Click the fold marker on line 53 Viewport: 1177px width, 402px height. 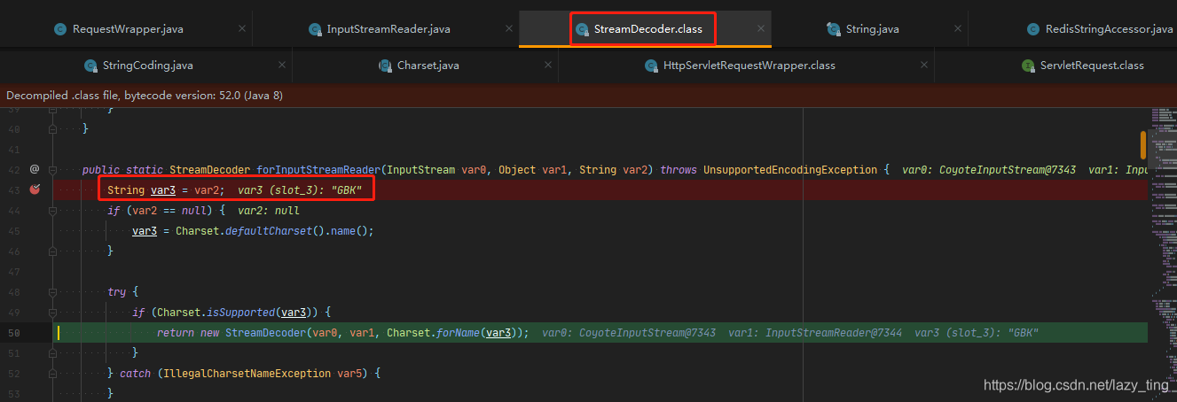click(x=55, y=393)
